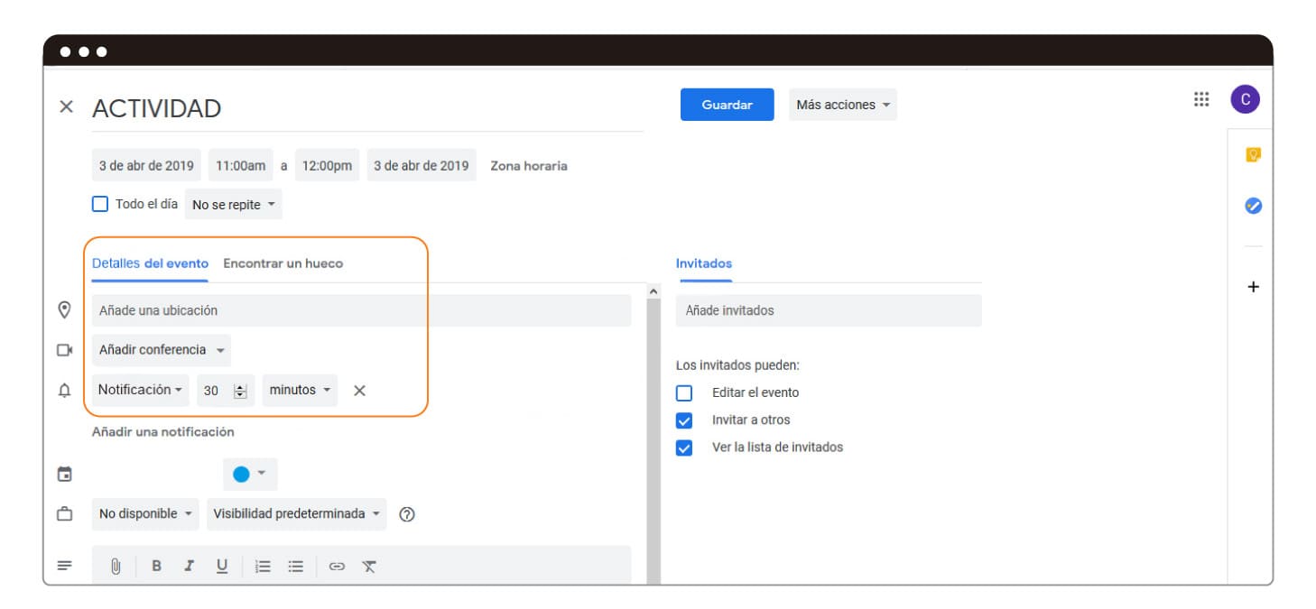Image resolution: width=1316 pixels, height=609 pixels.
Task: Select the Detalles del evento tab
Action: [150, 264]
